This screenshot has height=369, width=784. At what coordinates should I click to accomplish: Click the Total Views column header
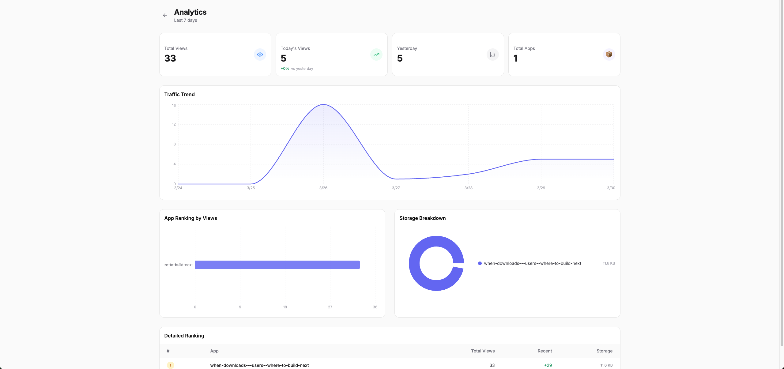point(483,351)
